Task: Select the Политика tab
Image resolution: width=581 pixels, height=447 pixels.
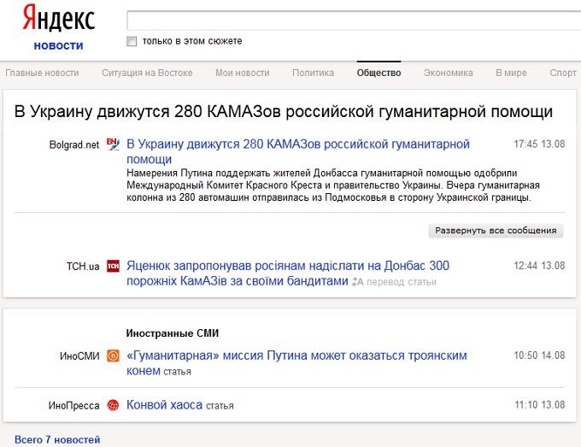Action: point(313,73)
